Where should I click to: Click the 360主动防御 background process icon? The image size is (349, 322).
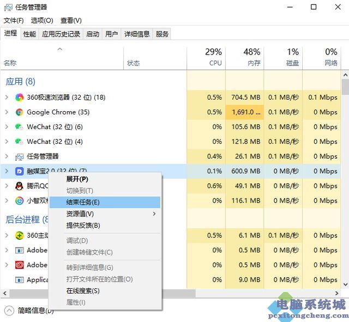point(20,235)
